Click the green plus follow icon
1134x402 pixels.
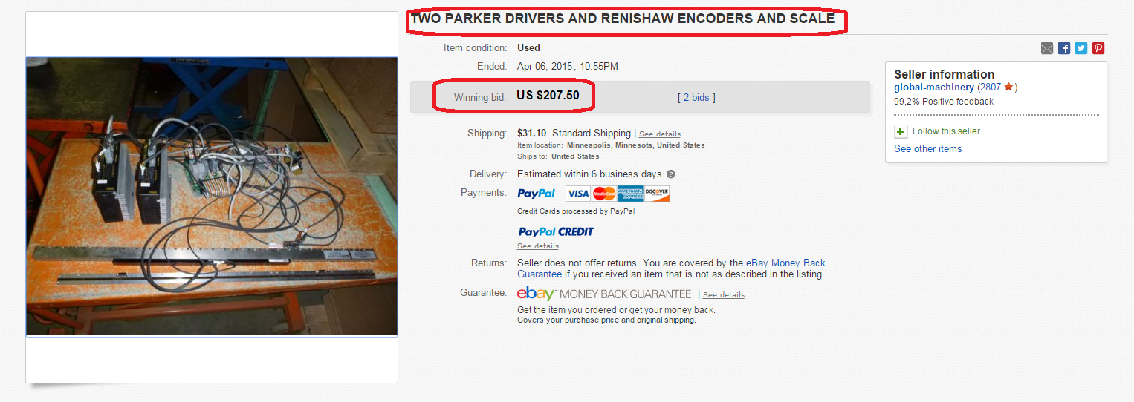click(901, 132)
